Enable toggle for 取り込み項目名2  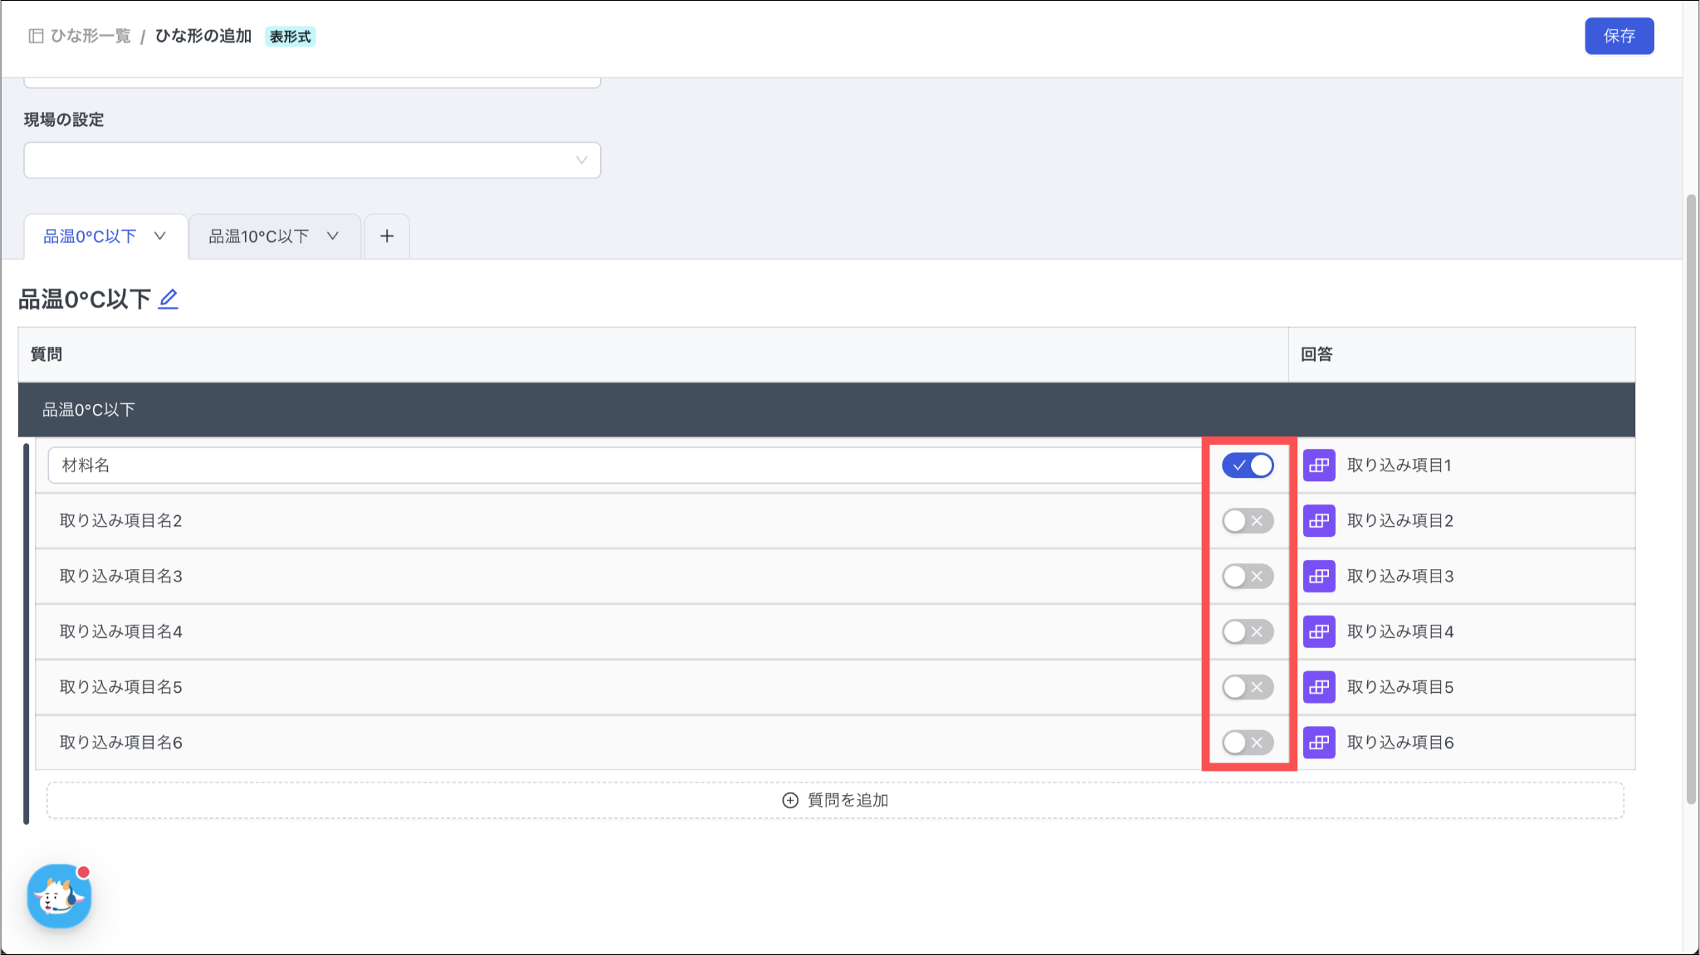pyautogui.click(x=1247, y=521)
